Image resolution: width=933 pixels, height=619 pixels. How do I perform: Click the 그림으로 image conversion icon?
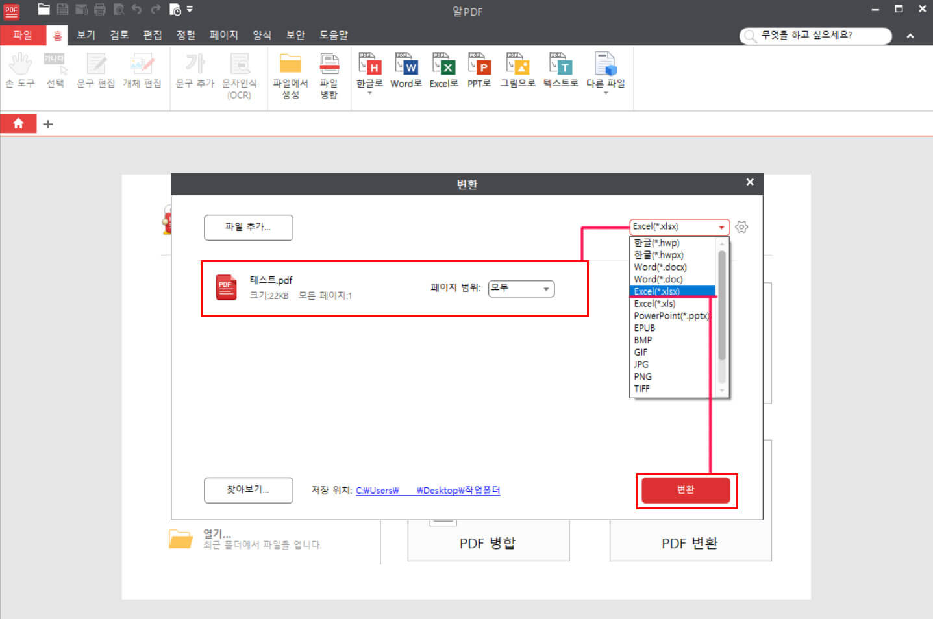(517, 70)
